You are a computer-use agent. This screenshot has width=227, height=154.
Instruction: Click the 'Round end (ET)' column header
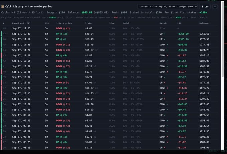click(x=21, y=23)
